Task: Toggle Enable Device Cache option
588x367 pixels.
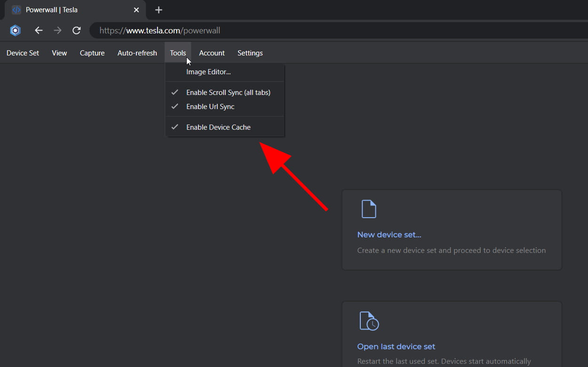Action: pyautogui.click(x=225, y=127)
